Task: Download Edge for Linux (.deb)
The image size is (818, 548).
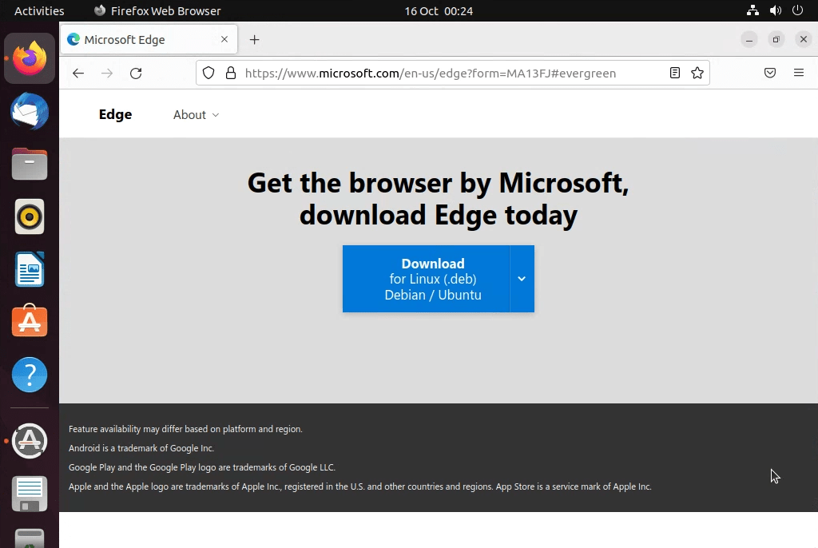Action: (427, 279)
